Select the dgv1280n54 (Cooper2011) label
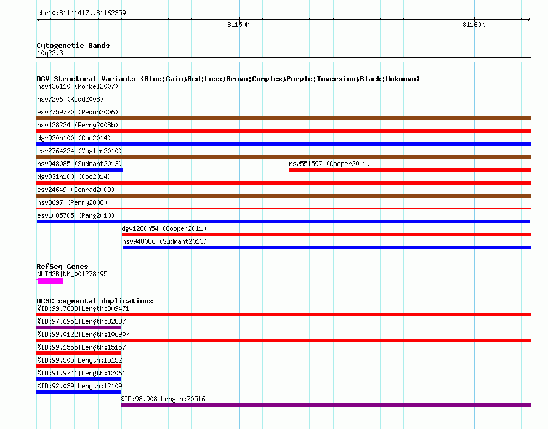This screenshot has width=548, height=429. click(x=164, y=228)
